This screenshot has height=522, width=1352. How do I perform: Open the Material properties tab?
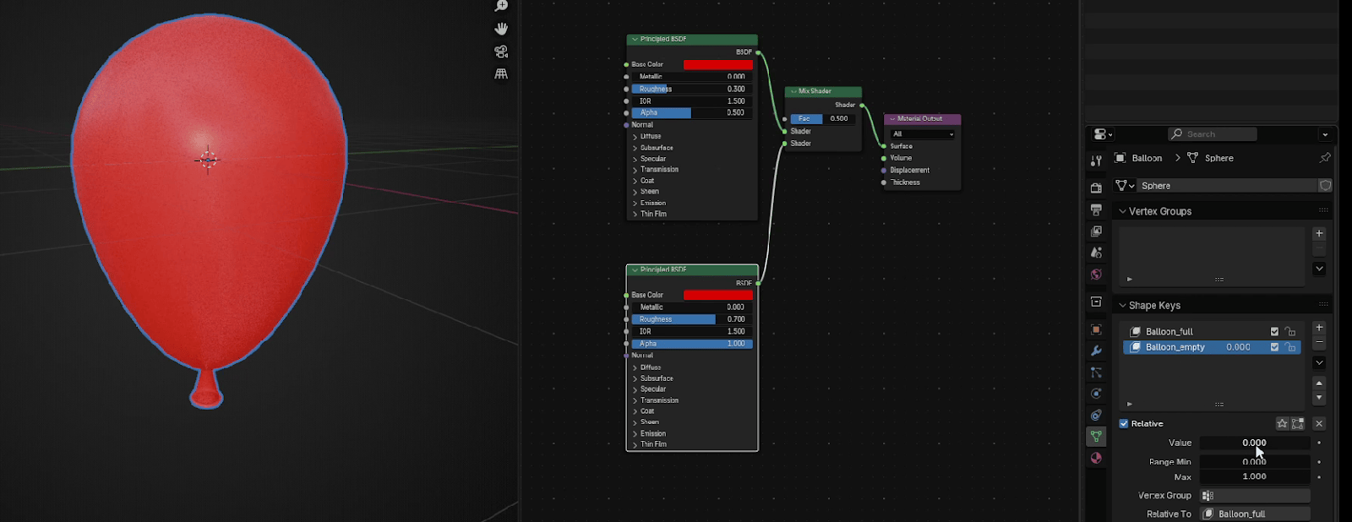point(1096,458)
